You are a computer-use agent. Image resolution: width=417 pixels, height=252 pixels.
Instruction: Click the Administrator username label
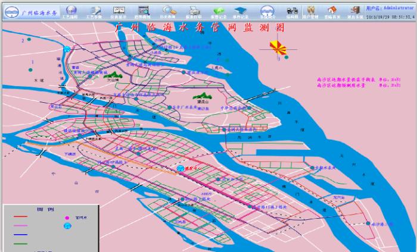click(390, 9)
